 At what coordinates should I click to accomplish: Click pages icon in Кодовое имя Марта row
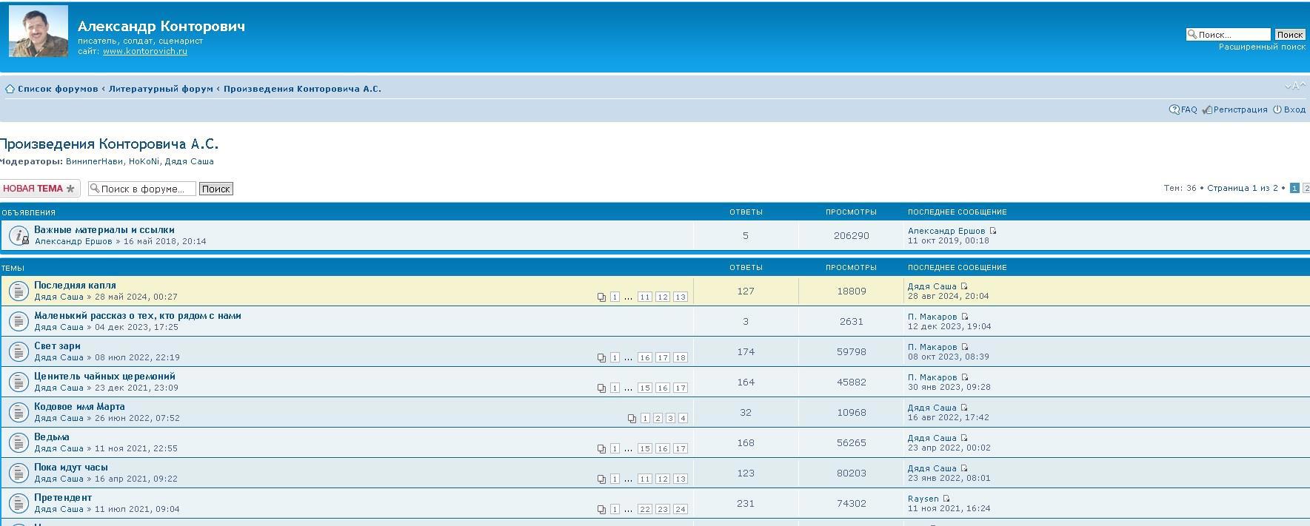click(x=632, y=419)
